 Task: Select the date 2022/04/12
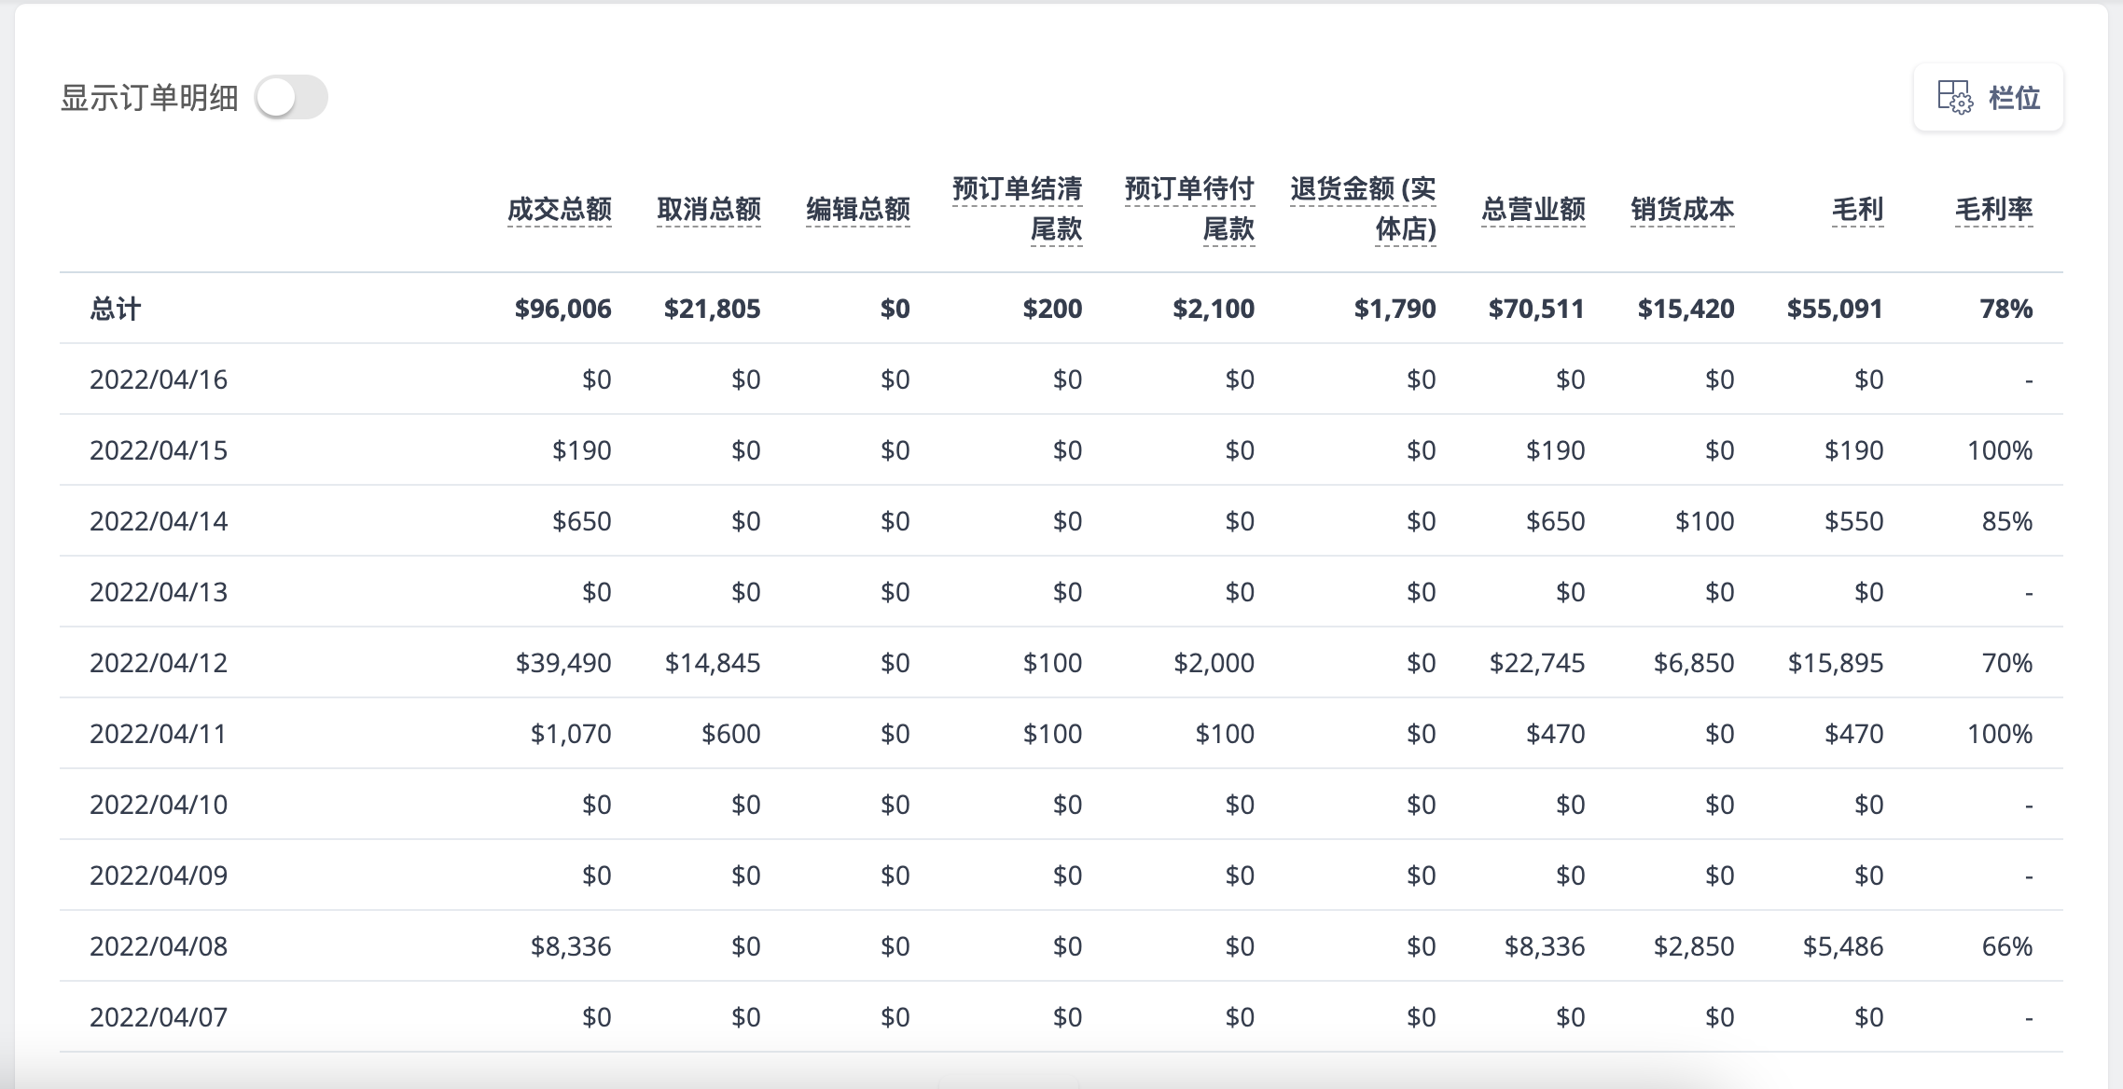click(159, 663)
